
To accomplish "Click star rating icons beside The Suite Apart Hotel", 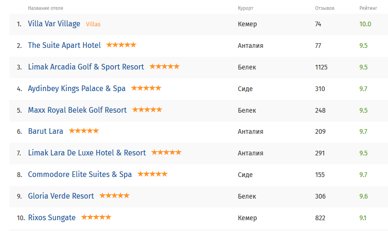I will [x=121, y=45].
